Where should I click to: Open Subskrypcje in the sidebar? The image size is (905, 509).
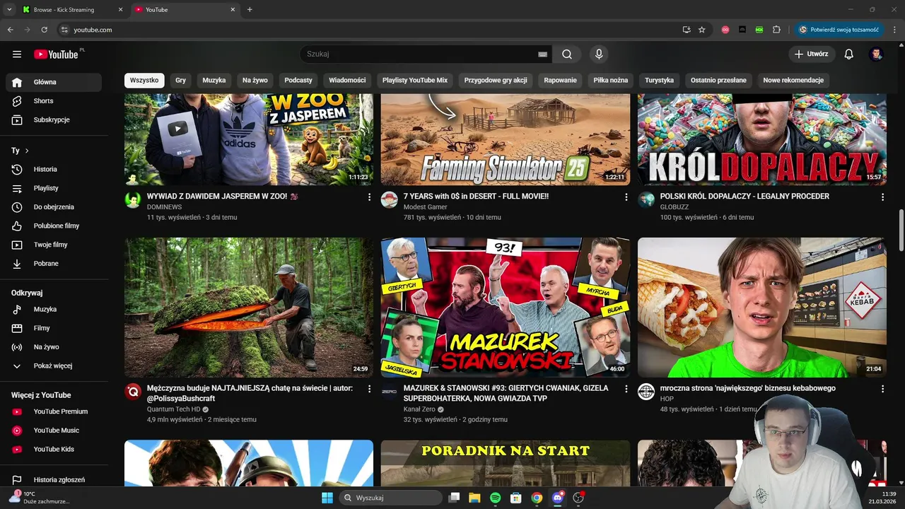click(x=54, y=120)
